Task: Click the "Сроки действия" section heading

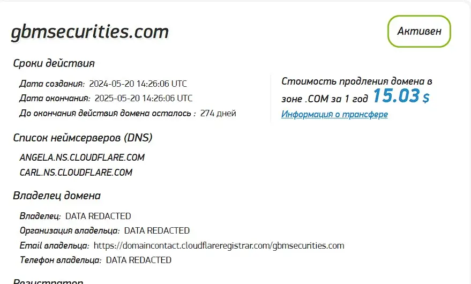Action: click(x=54, y=63)
